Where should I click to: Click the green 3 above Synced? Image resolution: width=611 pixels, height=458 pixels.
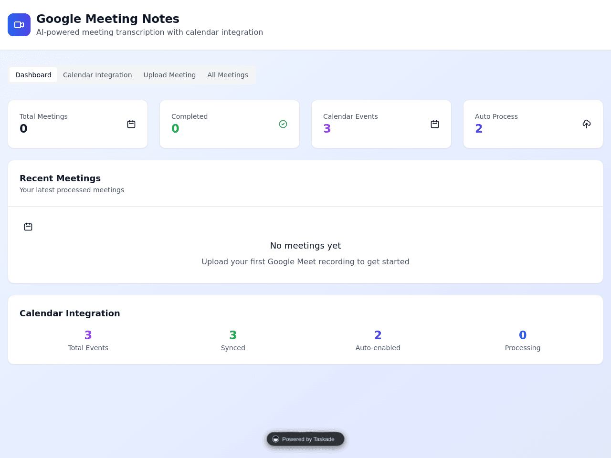[x=233, y=335]
